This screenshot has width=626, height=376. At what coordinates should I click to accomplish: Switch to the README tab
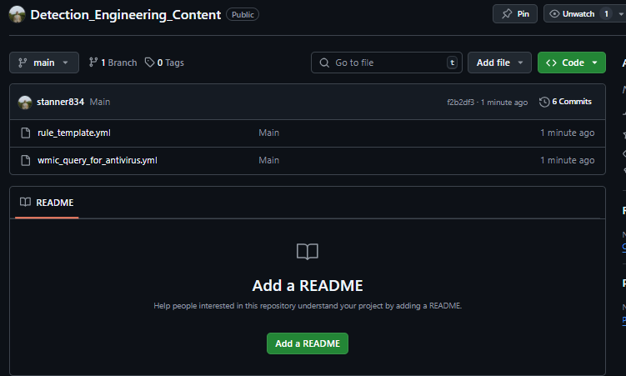pos(48,202)
